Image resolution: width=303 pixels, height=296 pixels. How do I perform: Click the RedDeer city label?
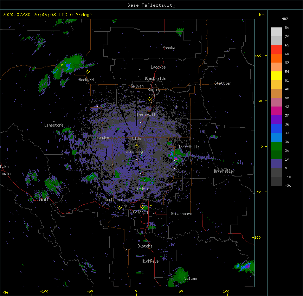155,90
